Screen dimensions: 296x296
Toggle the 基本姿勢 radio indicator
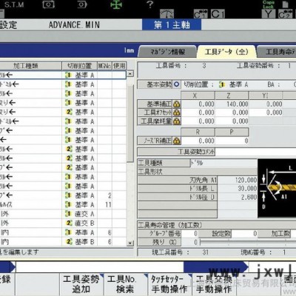point(176,84)
